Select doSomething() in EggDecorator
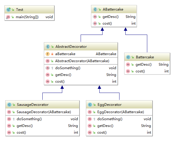175x141 pixels. pyautogui.click(x=110, y=119)
